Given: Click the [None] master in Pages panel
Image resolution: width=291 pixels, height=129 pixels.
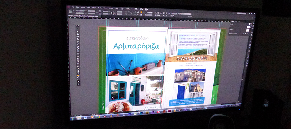Looking at the screenshot, I should tap(231, 24).
